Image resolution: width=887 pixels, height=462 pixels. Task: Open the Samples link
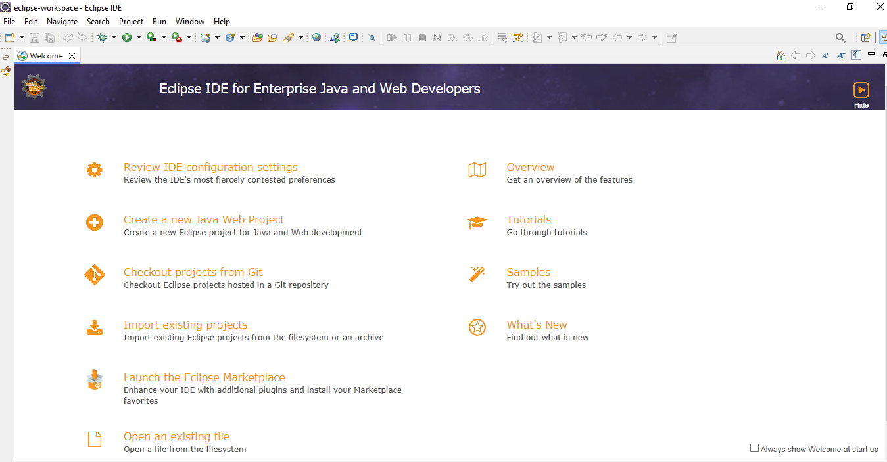point(529,272)
